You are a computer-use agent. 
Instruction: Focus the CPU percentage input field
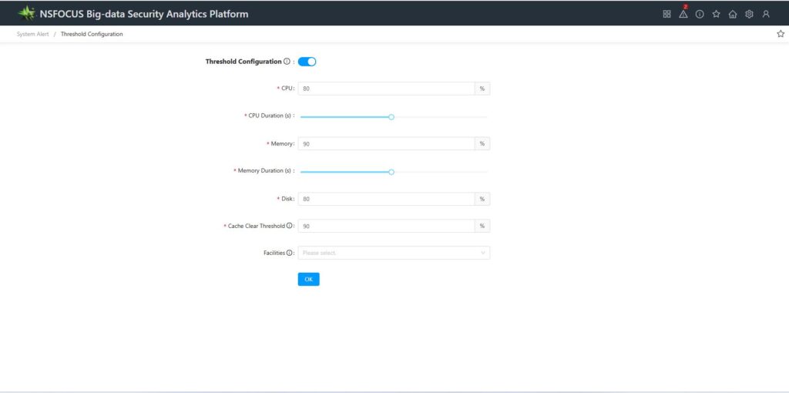pos(386,89)
